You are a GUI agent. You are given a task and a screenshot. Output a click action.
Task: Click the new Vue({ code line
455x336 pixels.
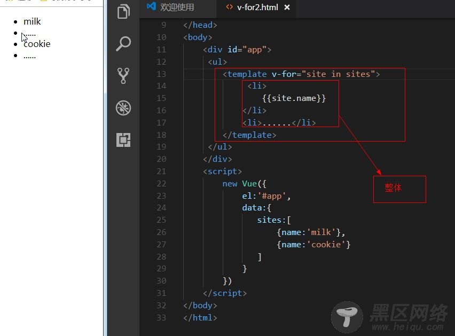coord(245,184)
